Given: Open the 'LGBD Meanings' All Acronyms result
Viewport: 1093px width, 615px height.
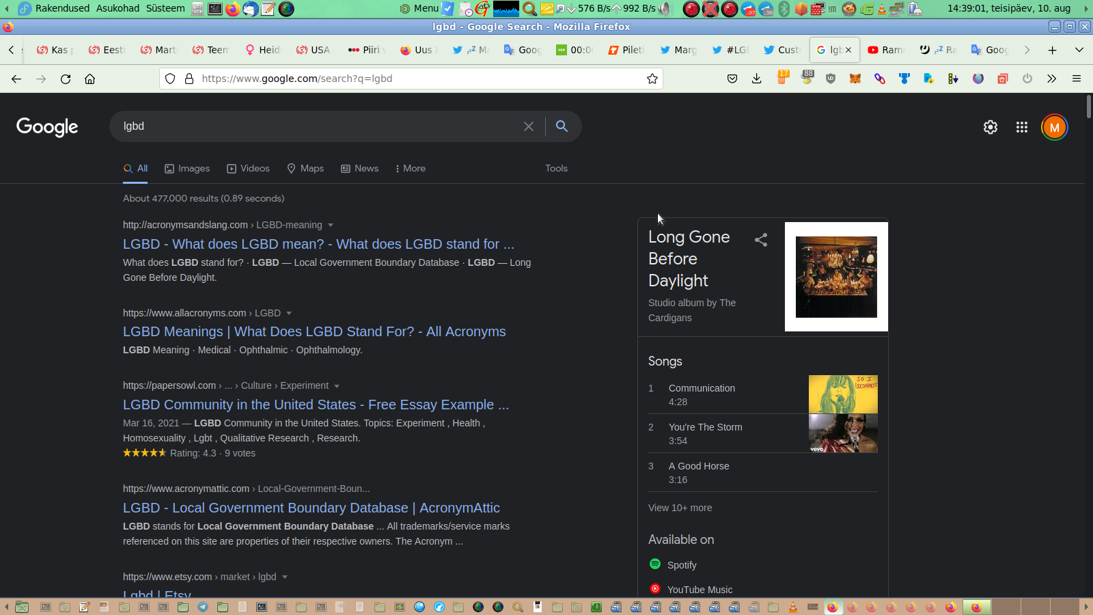Looking at the screenshot, I should point(314,331).
